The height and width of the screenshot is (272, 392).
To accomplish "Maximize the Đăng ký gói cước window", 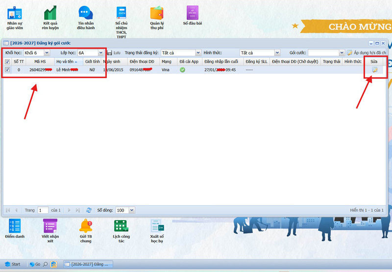I will point(377,43).
